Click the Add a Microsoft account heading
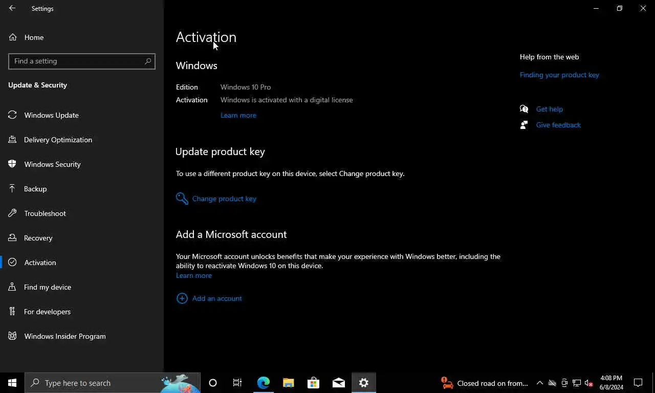The width and height of the screenshot is (655, 393). tap(231, 234)
